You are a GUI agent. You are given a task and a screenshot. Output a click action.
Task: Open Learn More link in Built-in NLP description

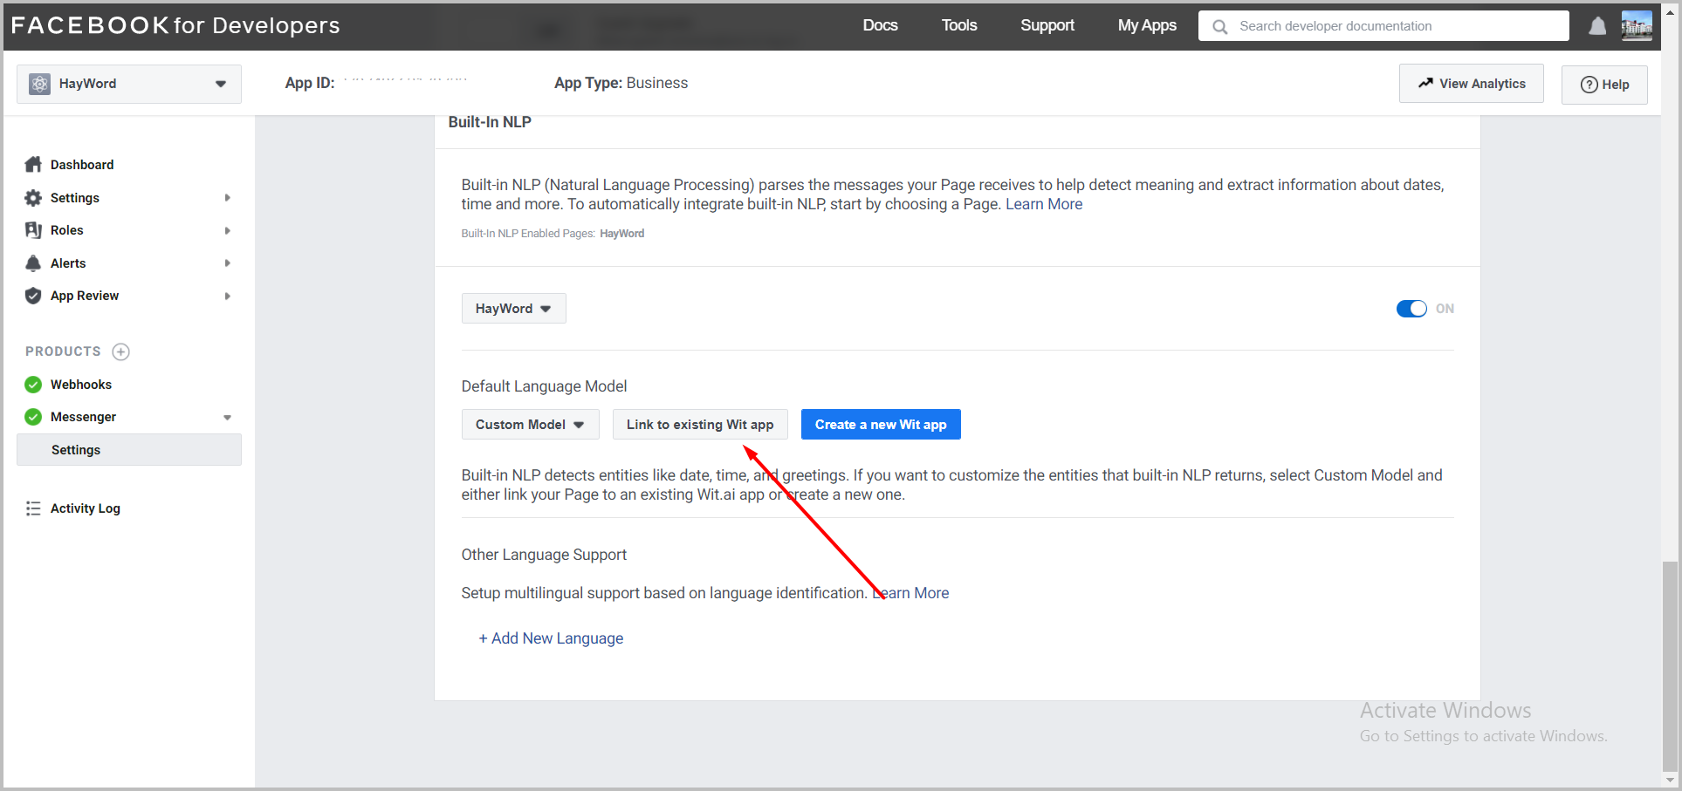pos(1044,204)
